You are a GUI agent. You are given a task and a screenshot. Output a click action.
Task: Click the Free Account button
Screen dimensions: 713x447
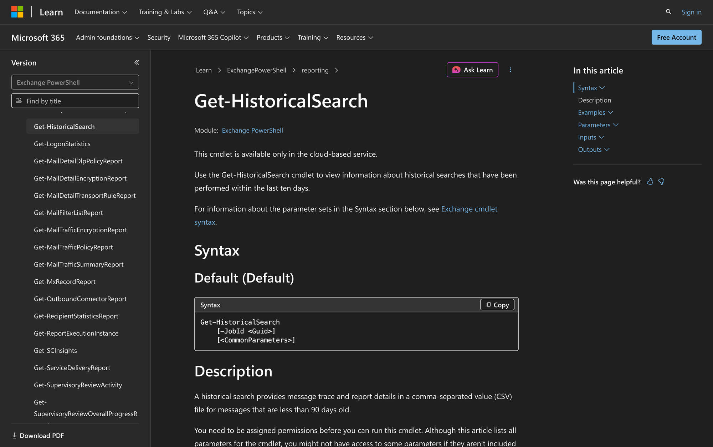click(x=676, y=37)
